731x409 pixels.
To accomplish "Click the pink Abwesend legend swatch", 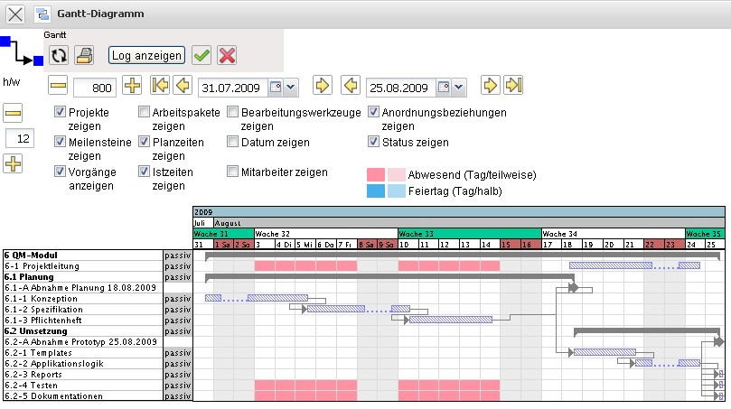I will coord(376,174).
